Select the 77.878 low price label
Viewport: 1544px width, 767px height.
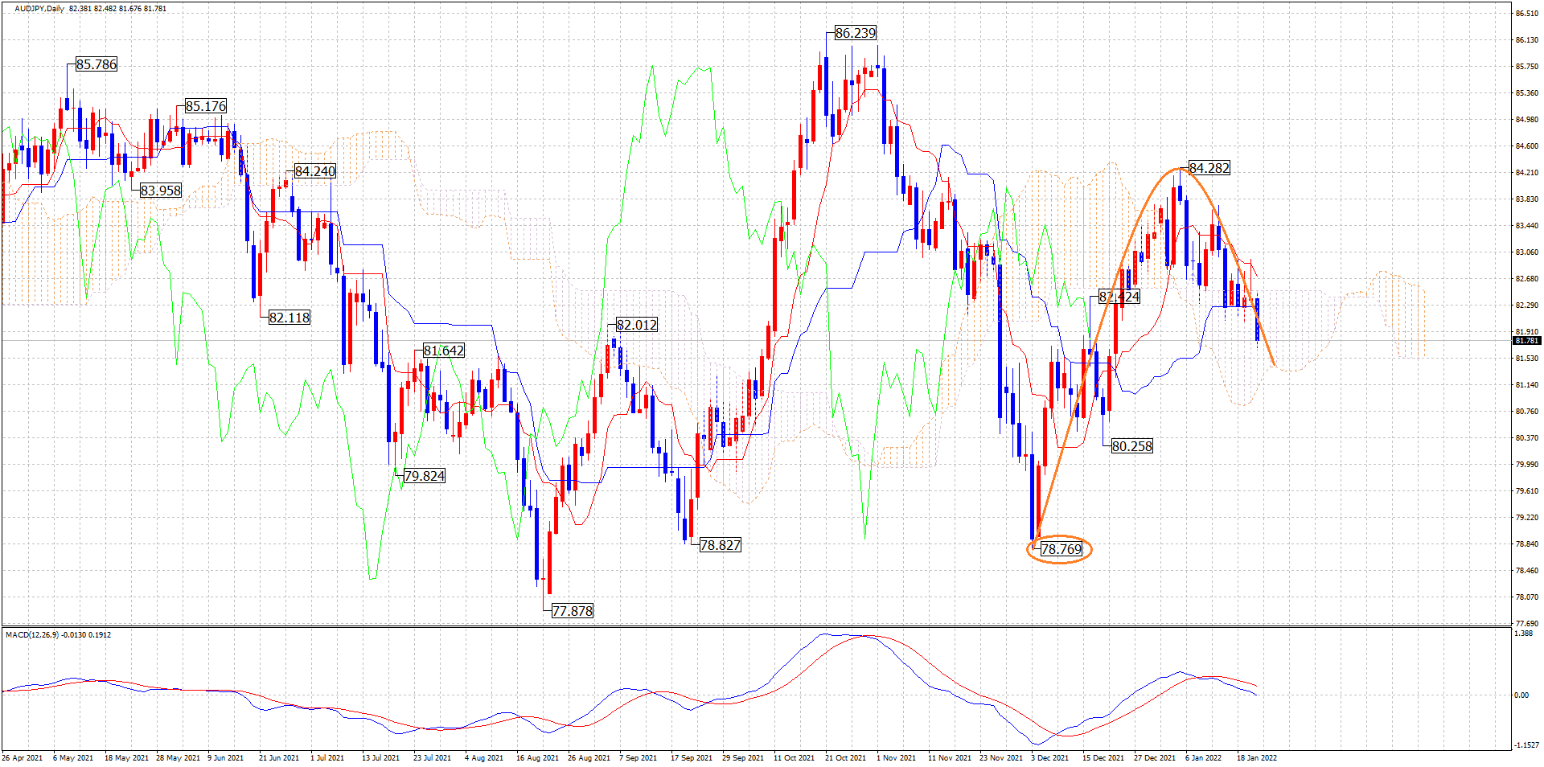point(572,611)
